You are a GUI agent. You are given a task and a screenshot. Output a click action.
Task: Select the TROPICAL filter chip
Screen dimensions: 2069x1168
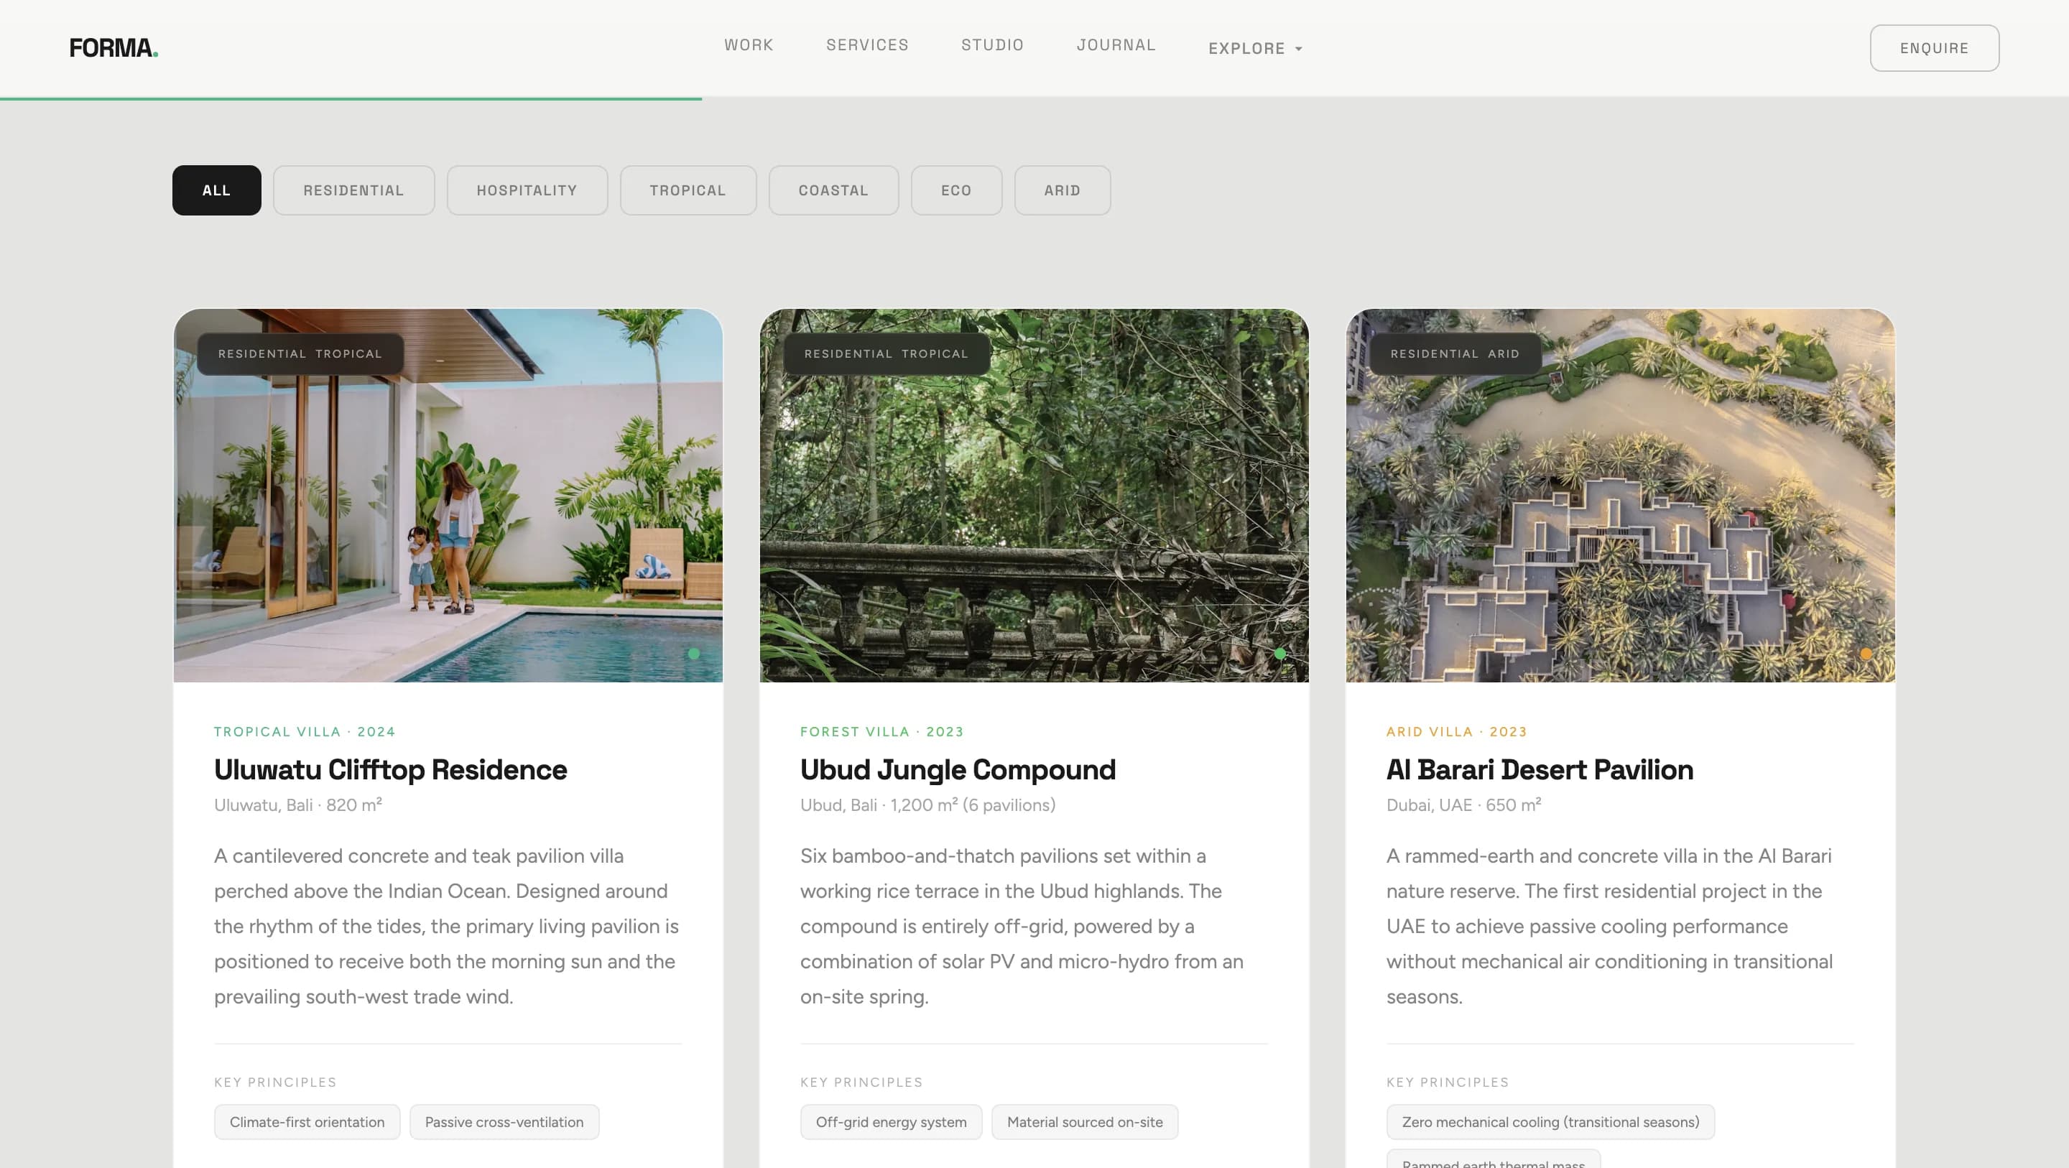click(x=688, y=190)
